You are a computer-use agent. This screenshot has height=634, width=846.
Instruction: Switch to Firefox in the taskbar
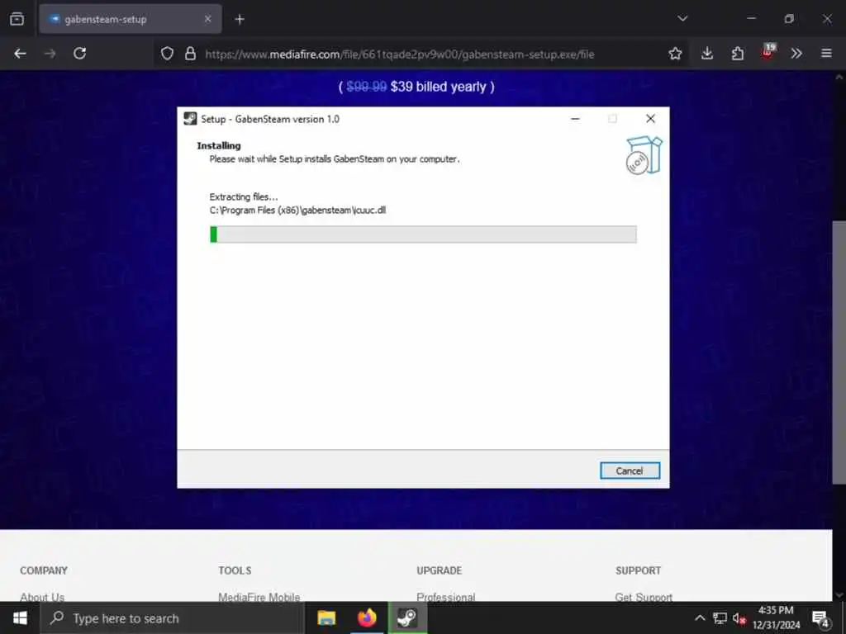tap(367, 617)
